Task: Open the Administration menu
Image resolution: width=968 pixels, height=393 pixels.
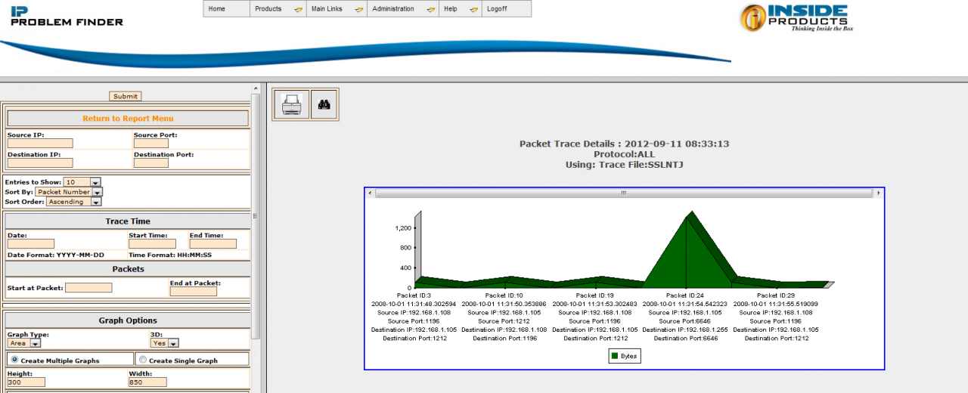Action: [x=402, y=9]
